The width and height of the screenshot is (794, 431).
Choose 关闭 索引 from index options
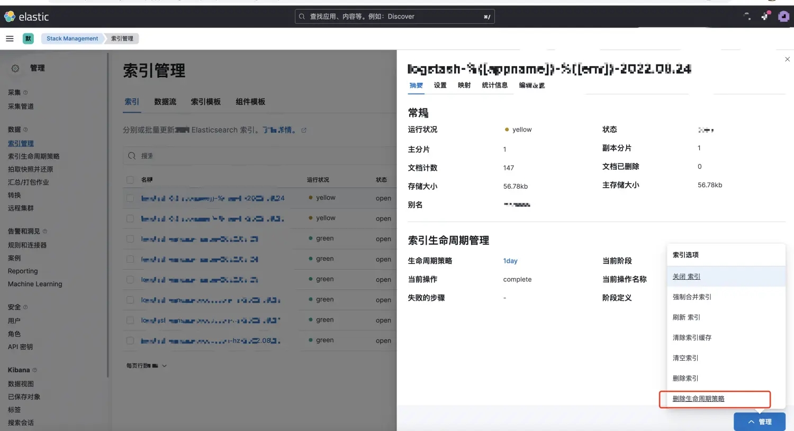(726, 277)
